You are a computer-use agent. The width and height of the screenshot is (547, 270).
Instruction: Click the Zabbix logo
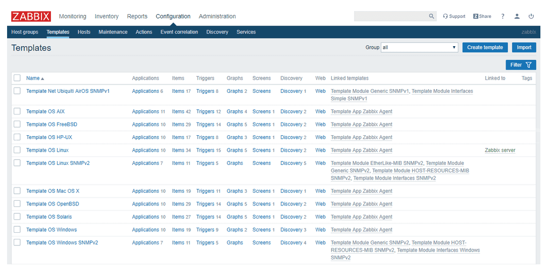pos(31,16)
